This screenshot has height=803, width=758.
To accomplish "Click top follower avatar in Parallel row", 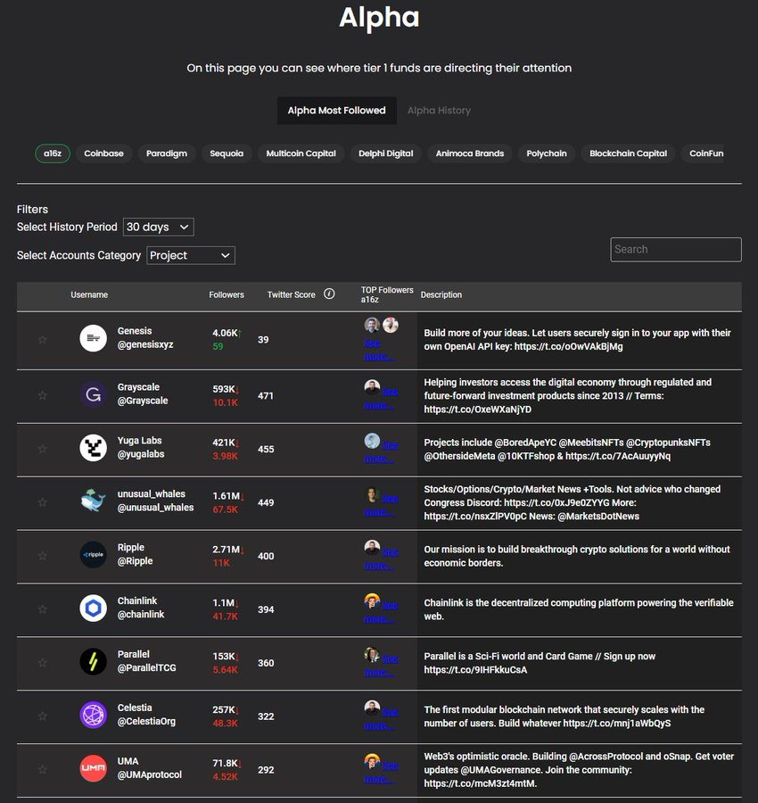I will coord(372,655).
